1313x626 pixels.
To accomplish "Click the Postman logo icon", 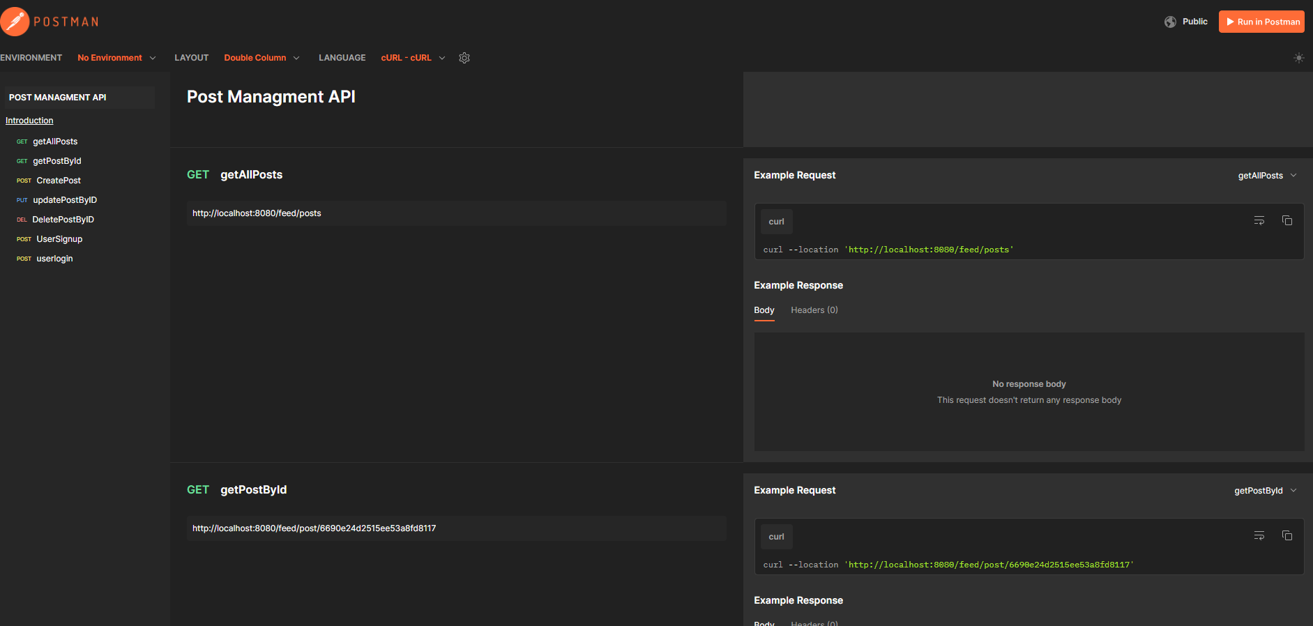I will pyautogui.click(x=15, y=22).
